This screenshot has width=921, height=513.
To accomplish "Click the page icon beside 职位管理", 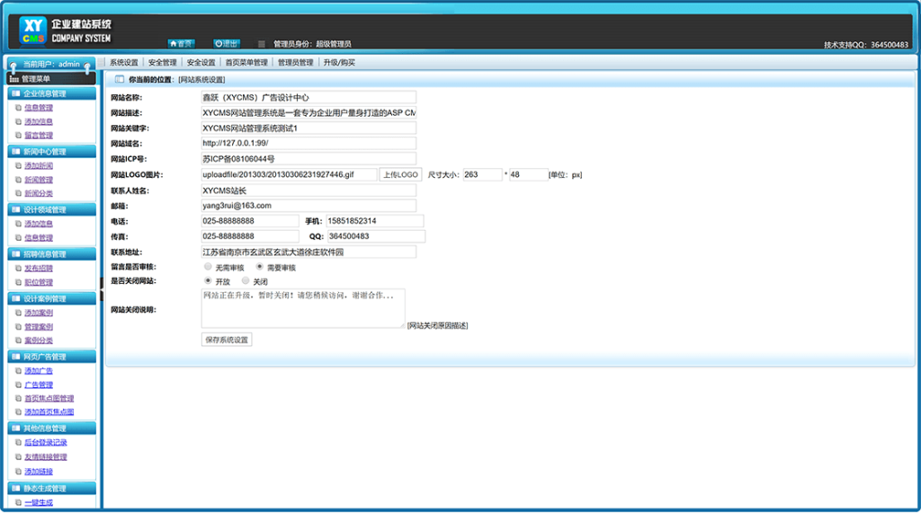I will 18,282.
